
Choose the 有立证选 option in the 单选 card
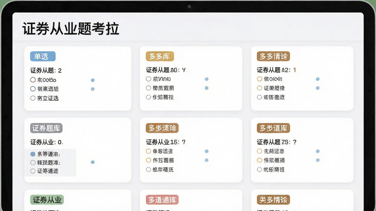(33, 98)
